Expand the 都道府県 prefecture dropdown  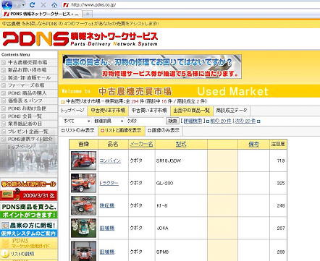pos(109,121)
